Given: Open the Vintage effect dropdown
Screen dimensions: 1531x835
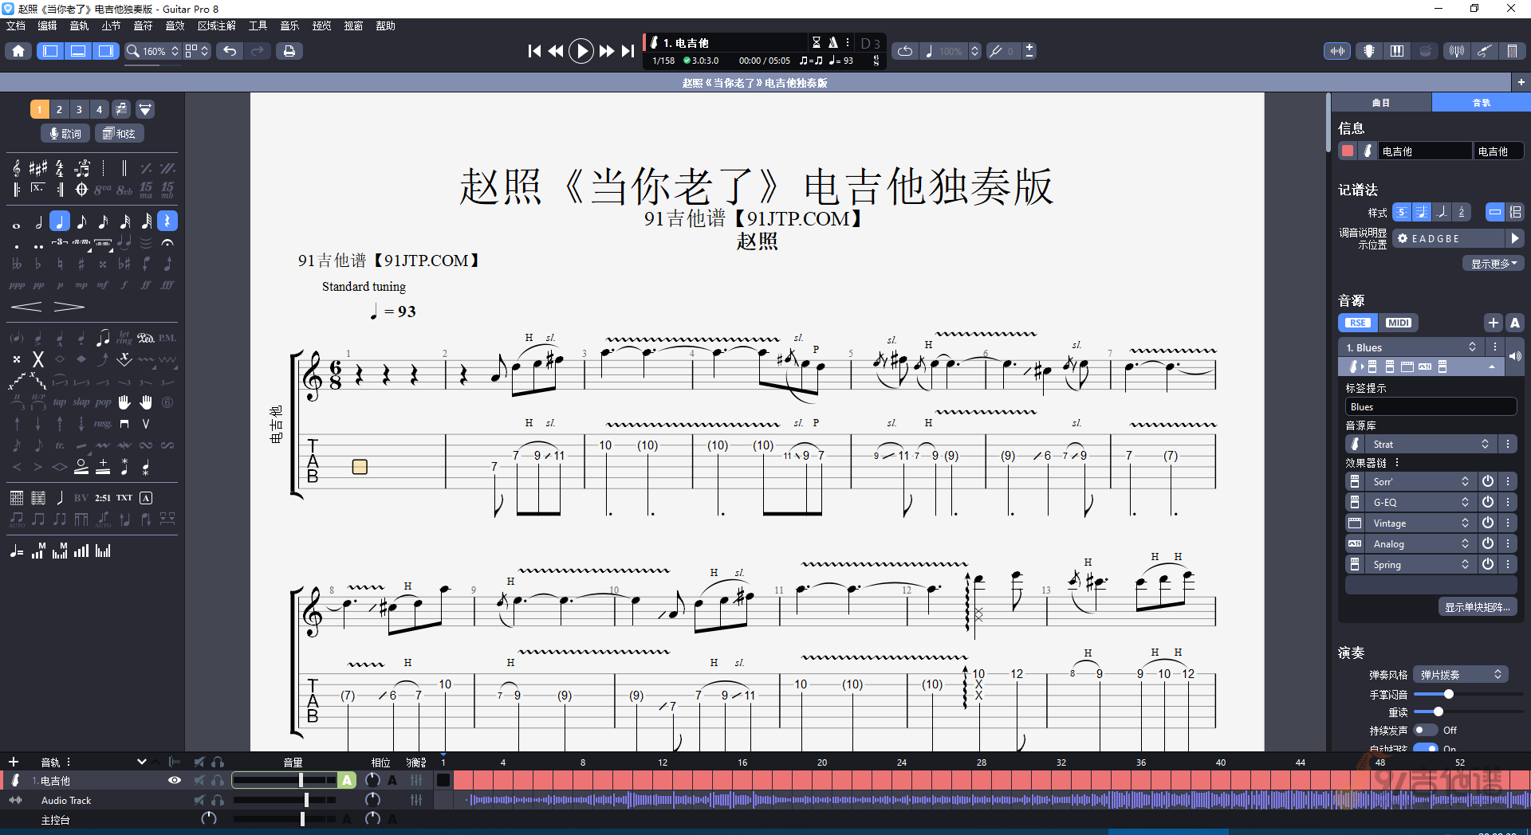Looking at the screenshot, I should pyautogui.click(x=1421, y=523).
